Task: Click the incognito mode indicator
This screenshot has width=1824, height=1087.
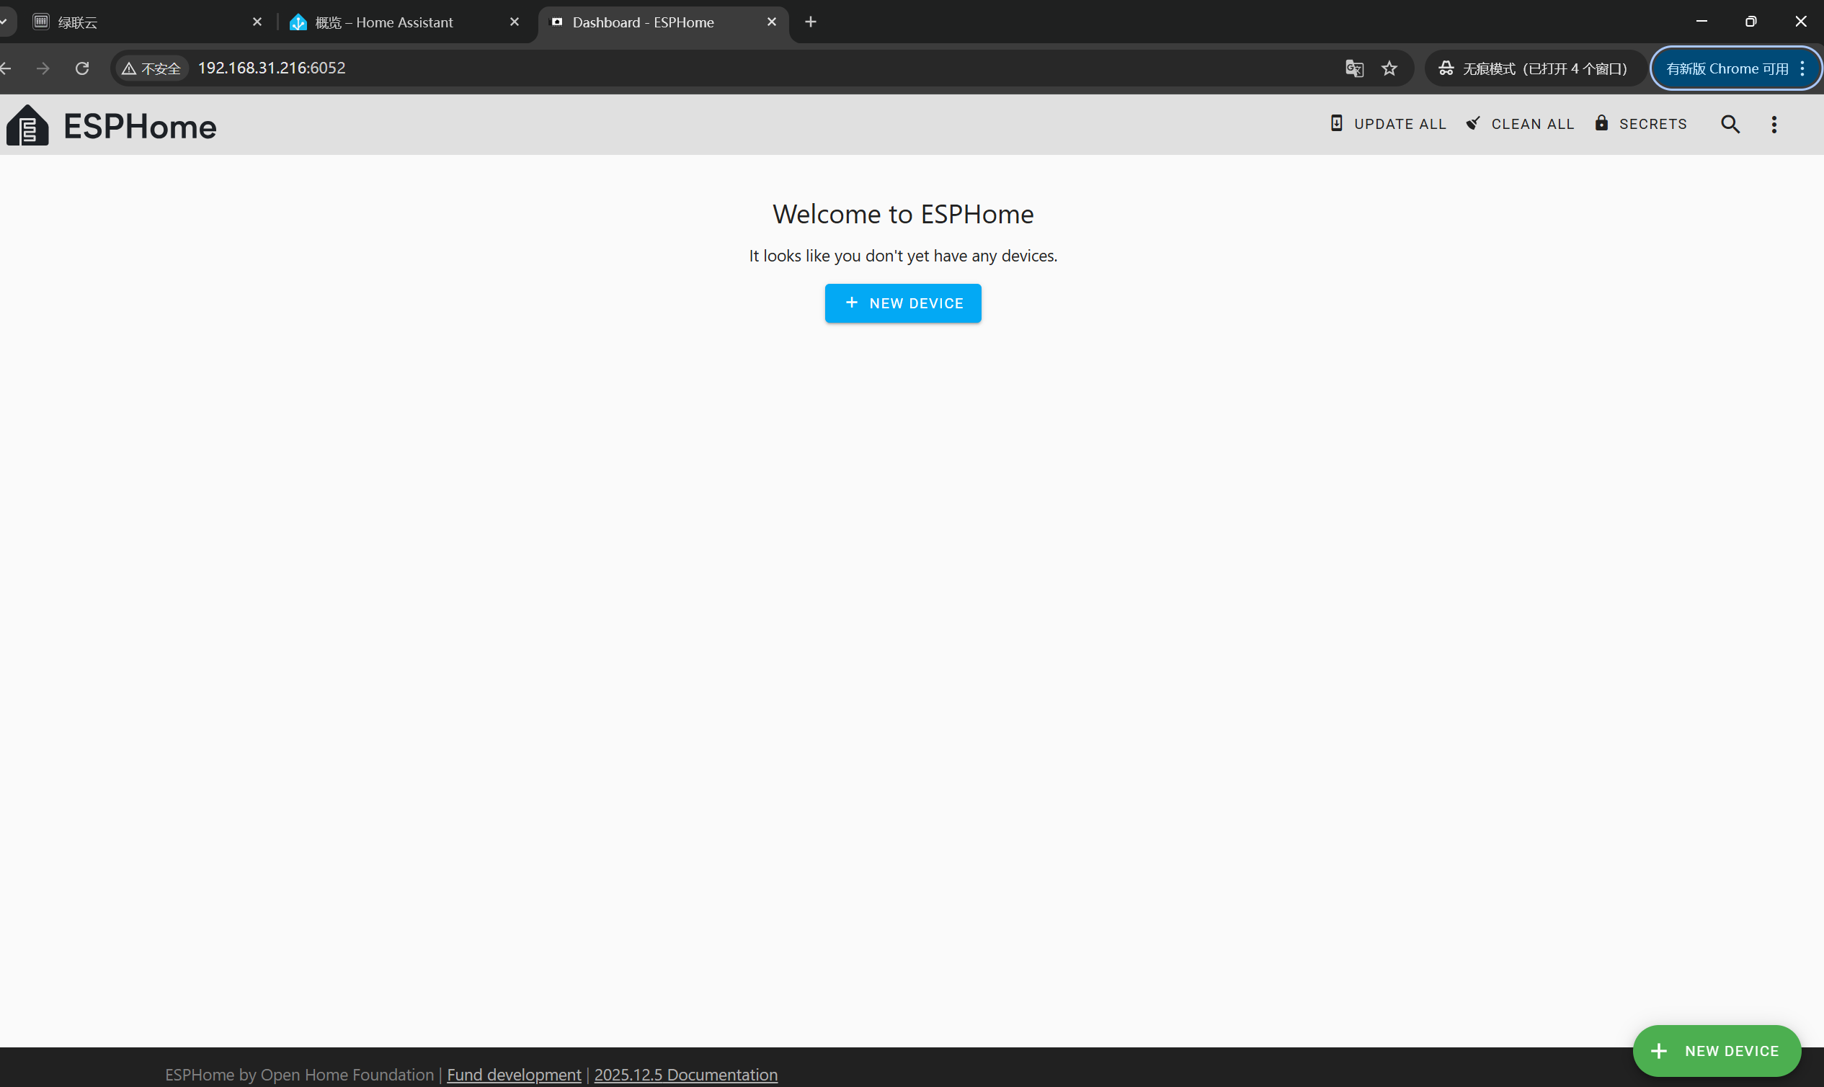Action: [x=1533, y=68]
